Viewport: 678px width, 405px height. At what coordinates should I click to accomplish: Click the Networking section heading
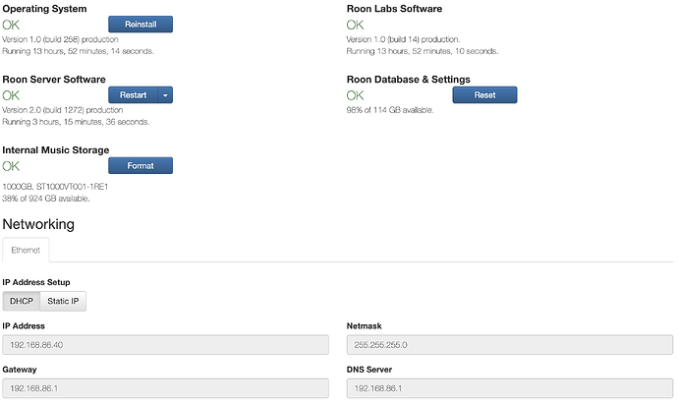click(38, 224)
